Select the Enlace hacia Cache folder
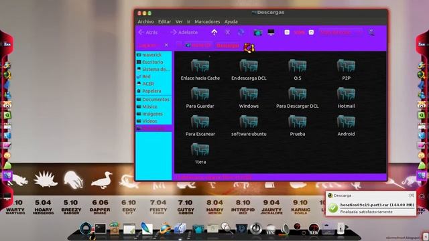Screen dimensions: 429x241 (200, 70)
